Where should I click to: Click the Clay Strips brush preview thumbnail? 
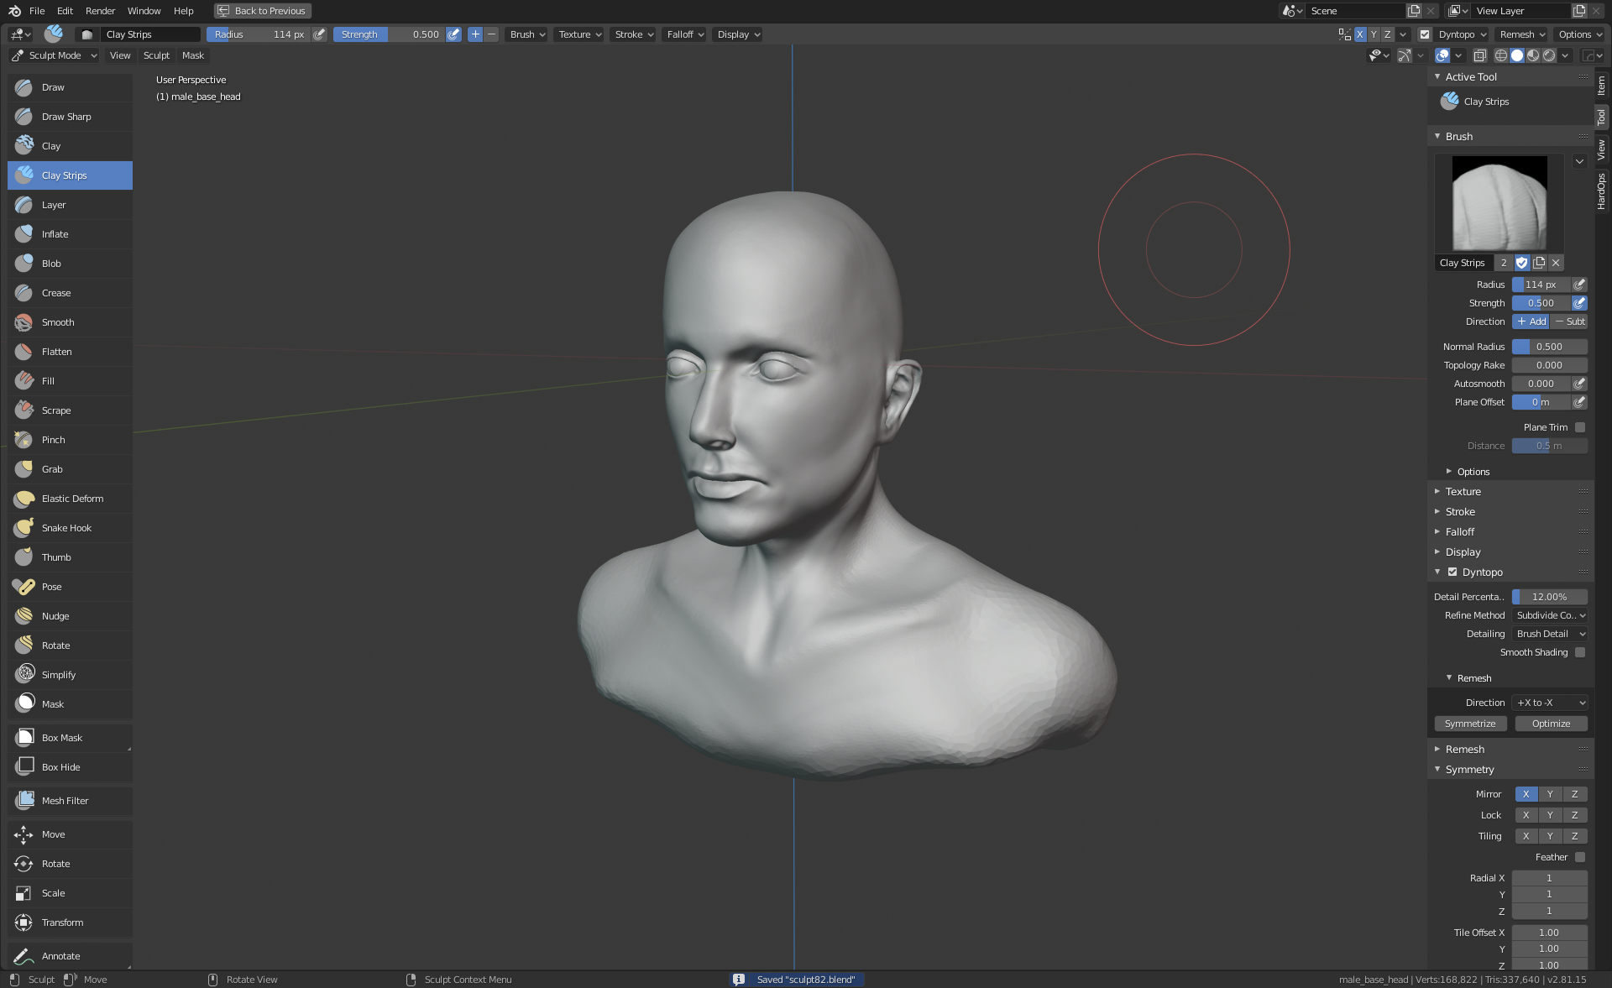pyautogui.click(x=1499, y=202)
